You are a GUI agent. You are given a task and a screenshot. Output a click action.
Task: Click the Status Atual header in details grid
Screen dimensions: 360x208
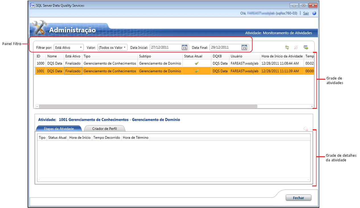click(57, 138)
